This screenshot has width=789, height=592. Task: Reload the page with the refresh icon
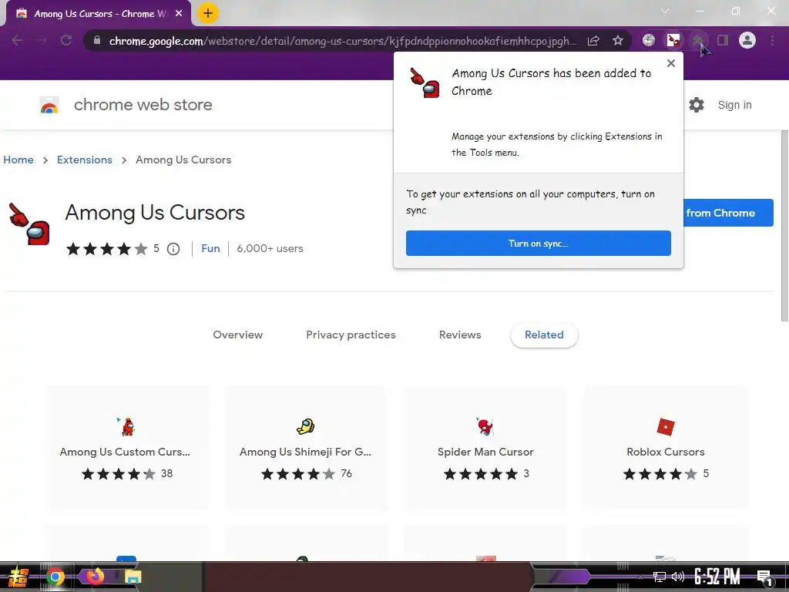click(66, 40)
